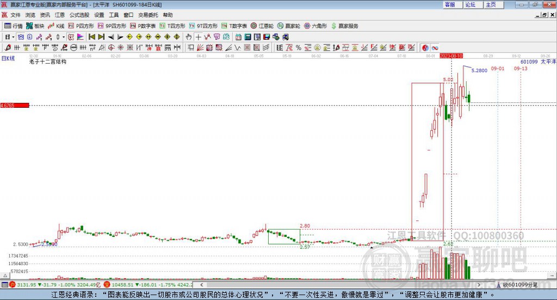Switch to K线 chart view
The height and width of the screenshot is (300, 557).
pyautogui.click(x=56, y=26)
